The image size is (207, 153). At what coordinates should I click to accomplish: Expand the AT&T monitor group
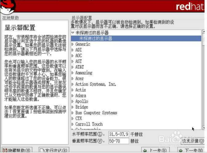coord(72,67)
